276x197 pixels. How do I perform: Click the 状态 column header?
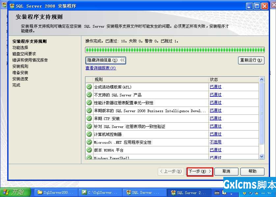click(234, 80)
